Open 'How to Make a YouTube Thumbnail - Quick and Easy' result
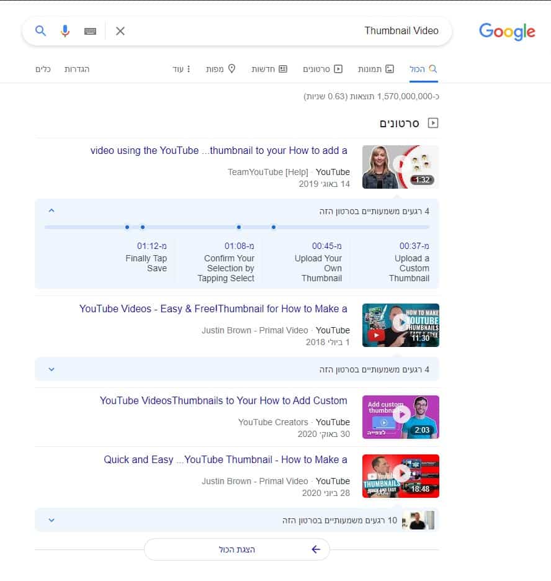 [225, 459]
